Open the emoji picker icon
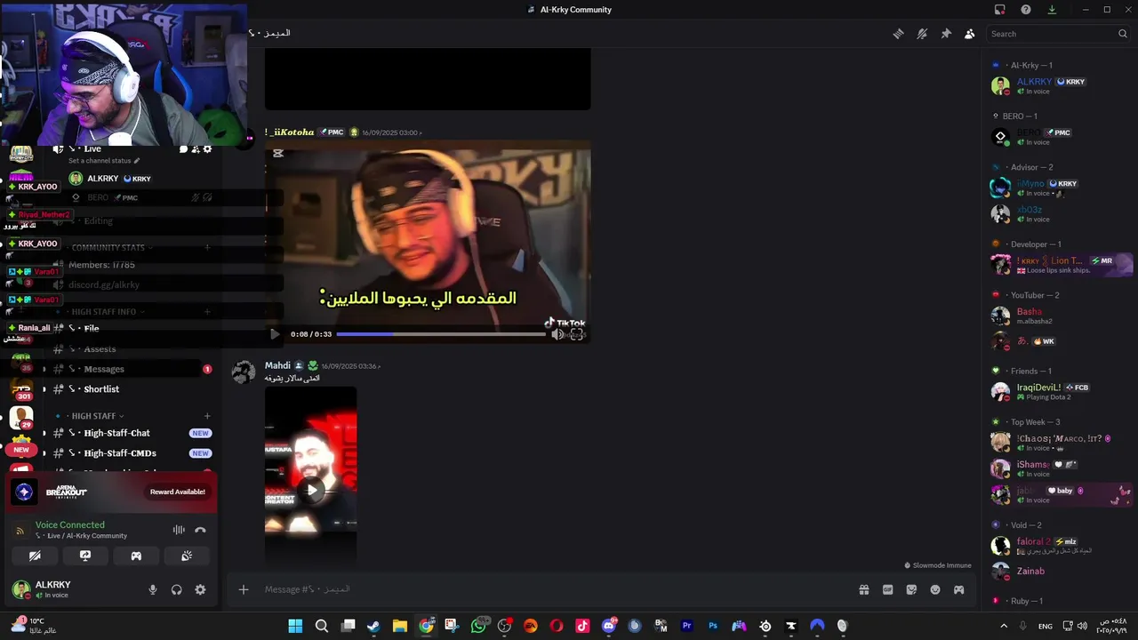 935,589
